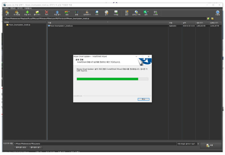Click the Application type cell
The image size is (225, 155).
point(173,26)
